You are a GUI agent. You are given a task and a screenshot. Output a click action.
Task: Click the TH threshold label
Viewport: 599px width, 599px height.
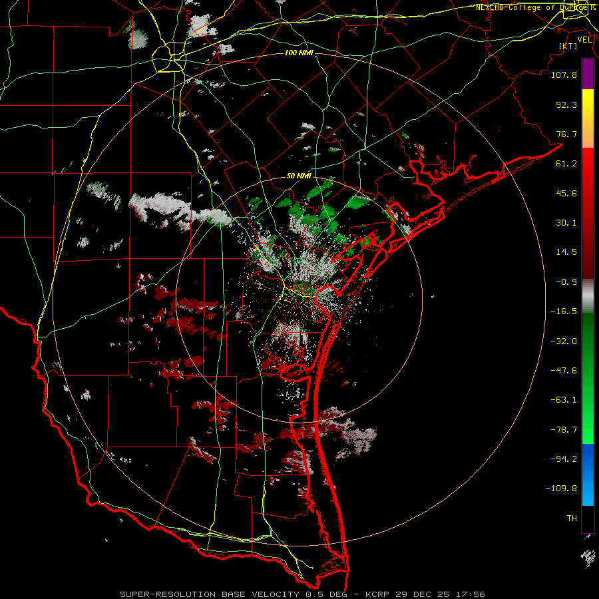coord(572,518)
